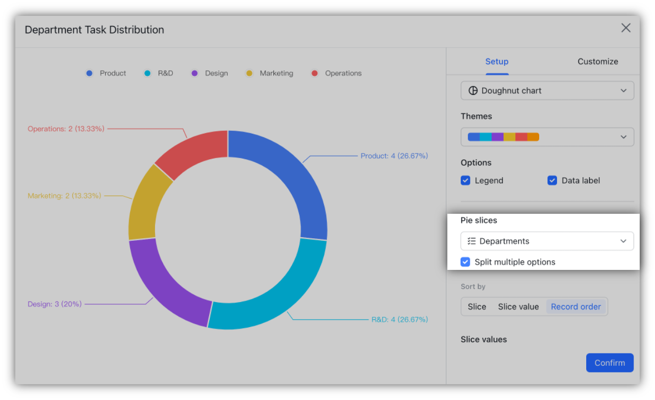Click the 'Operations: 2 (13.33%)' data label
The height and width of the screenshot is (400, 655).
point(66,129)
